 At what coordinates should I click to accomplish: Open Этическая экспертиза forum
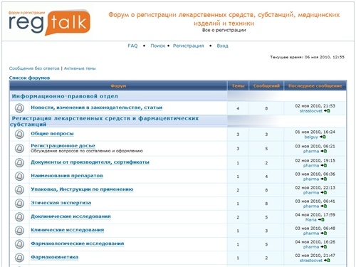click(61, 203)
